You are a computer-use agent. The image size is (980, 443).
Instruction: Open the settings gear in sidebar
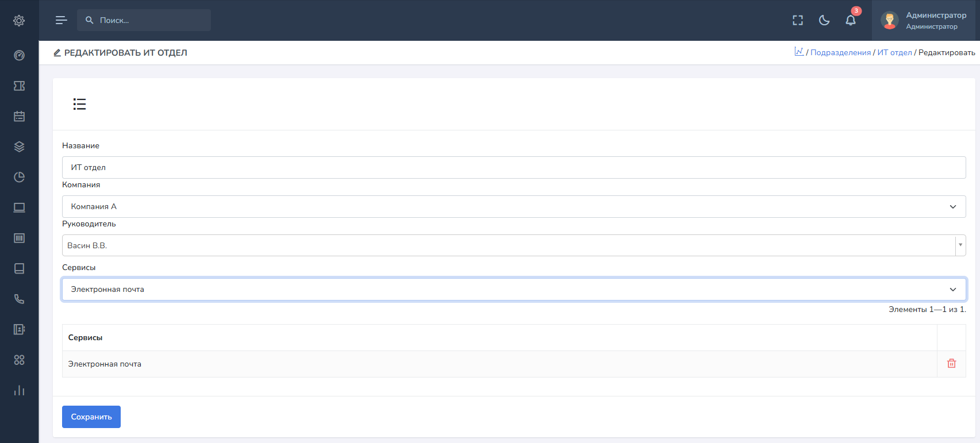coord(19,21)
